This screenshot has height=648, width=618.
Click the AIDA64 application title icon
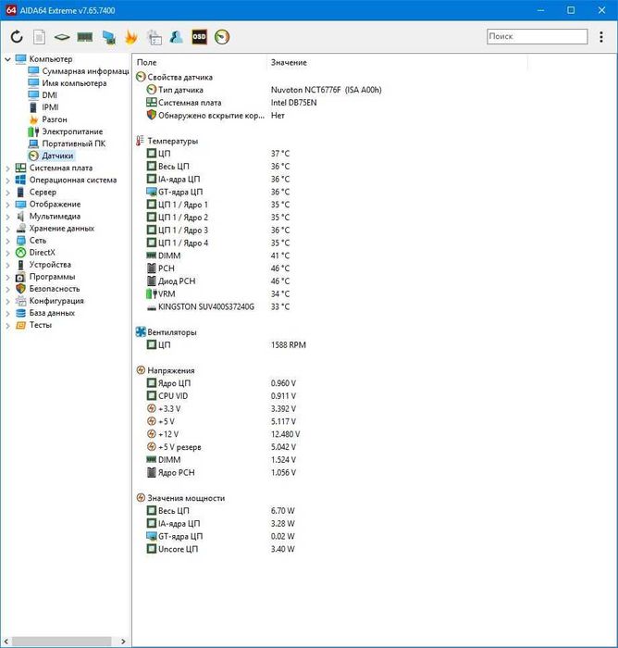(10, 10)
